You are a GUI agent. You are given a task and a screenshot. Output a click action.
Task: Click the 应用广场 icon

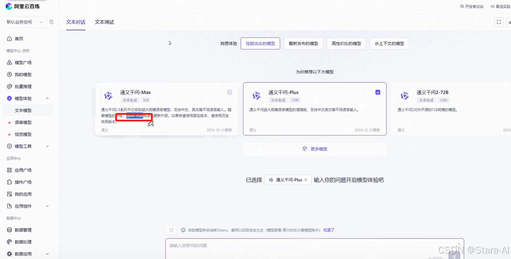point(9,170)
